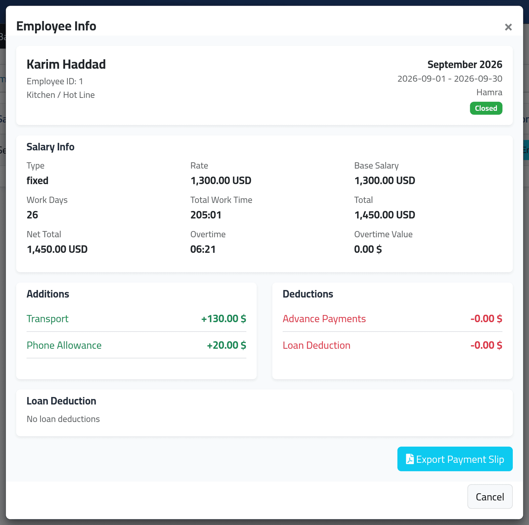Click the red Loan Deduction label in Deductions
529x525 pixels.
[316, 345]
